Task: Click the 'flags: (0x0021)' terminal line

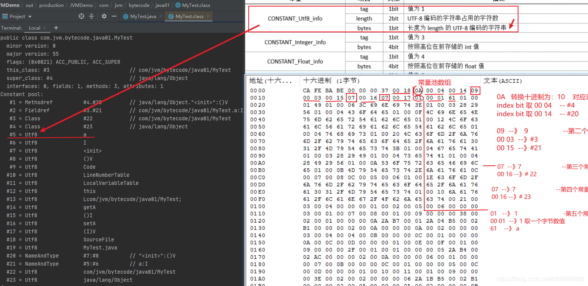Action: pyautogui.click(x=63, y=62)
